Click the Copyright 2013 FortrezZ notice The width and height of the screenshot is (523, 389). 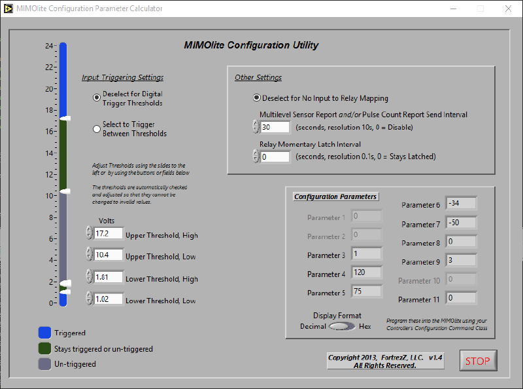385,361
